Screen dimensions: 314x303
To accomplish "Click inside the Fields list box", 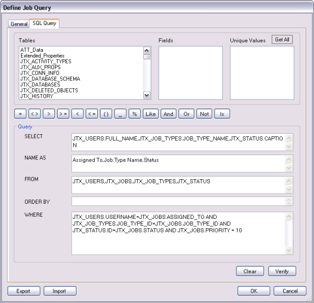I will pos(190,73).
